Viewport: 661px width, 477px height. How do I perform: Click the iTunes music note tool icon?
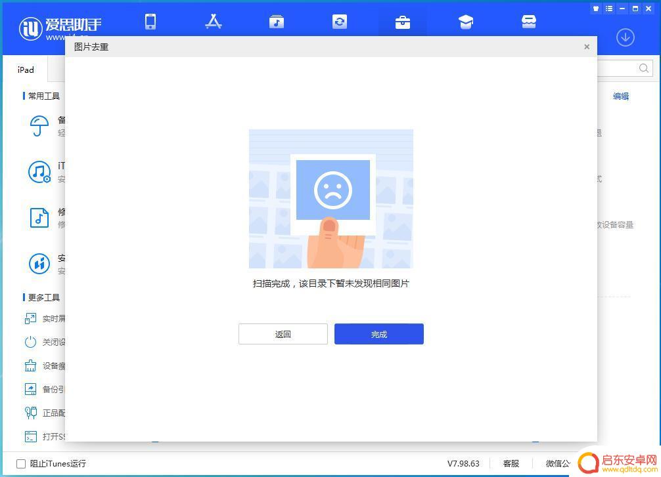(x=39, y=172)
